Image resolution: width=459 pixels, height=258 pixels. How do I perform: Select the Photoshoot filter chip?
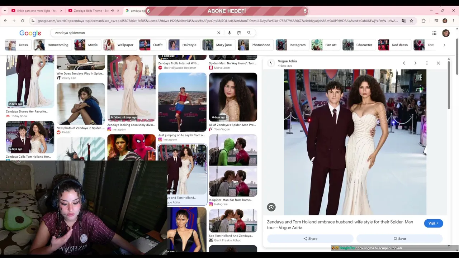coord(255,45)
